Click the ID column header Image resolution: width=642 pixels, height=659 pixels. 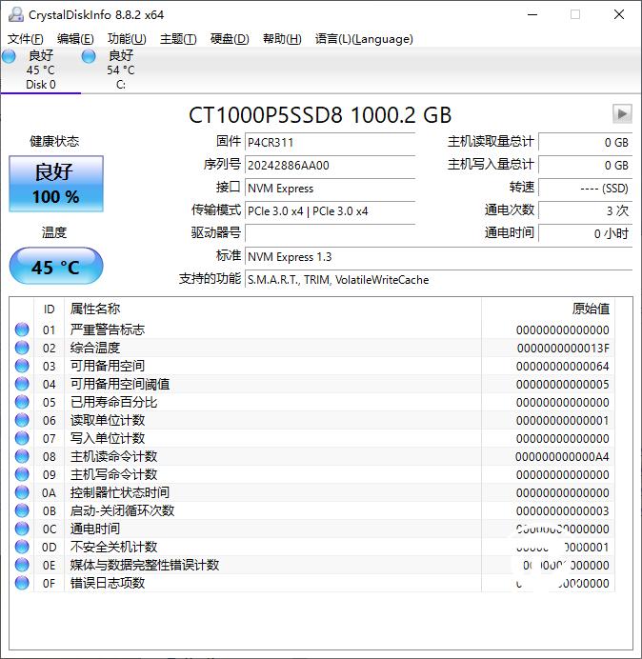click(x=50, y=309)
